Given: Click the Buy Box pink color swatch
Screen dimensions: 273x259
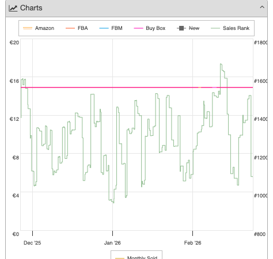Looking at the screenshot, I should (138, 28).
